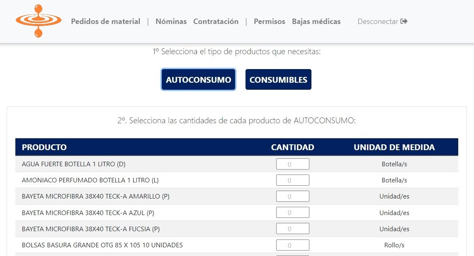The width and height of the screenshot is (474, 256).
Task: Click the Desconectar logout arrow icon
Action: pyautogui.click(x=404, y=22)
